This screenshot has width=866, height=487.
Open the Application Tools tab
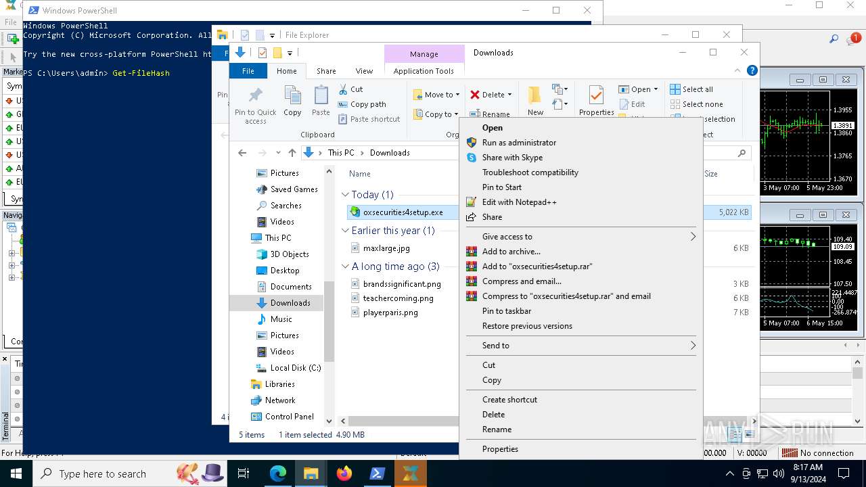point(424,71)
